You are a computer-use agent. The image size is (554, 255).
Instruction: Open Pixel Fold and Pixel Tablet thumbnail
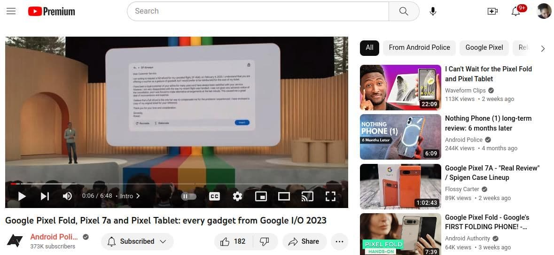tap(400, 88)
